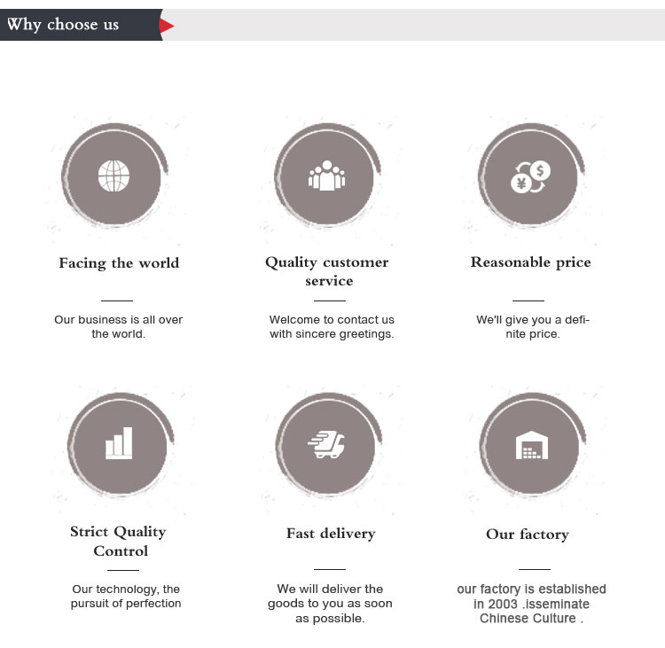Click 'our factory is established in 2003' text
665x648 pixels.
point(531,604)
